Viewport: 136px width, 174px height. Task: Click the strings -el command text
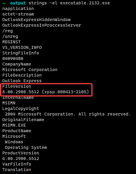pos(43,3)
